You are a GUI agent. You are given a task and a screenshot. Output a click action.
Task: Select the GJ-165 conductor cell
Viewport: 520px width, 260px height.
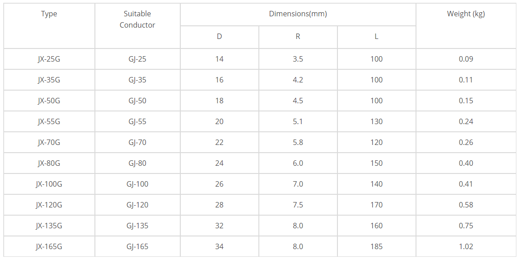(x=137, y=247)
